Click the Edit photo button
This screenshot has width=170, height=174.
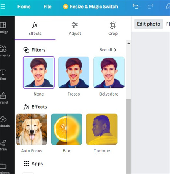148,24
